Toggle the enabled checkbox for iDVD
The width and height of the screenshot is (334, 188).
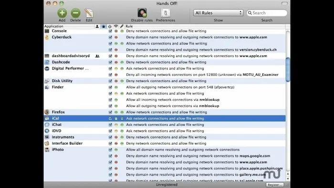tap(110, 131)
